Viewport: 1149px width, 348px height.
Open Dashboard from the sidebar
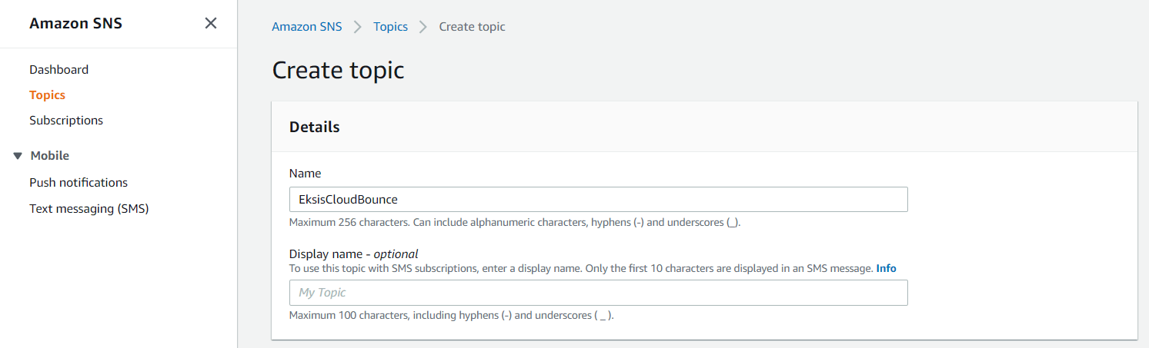tap(58, 69)
